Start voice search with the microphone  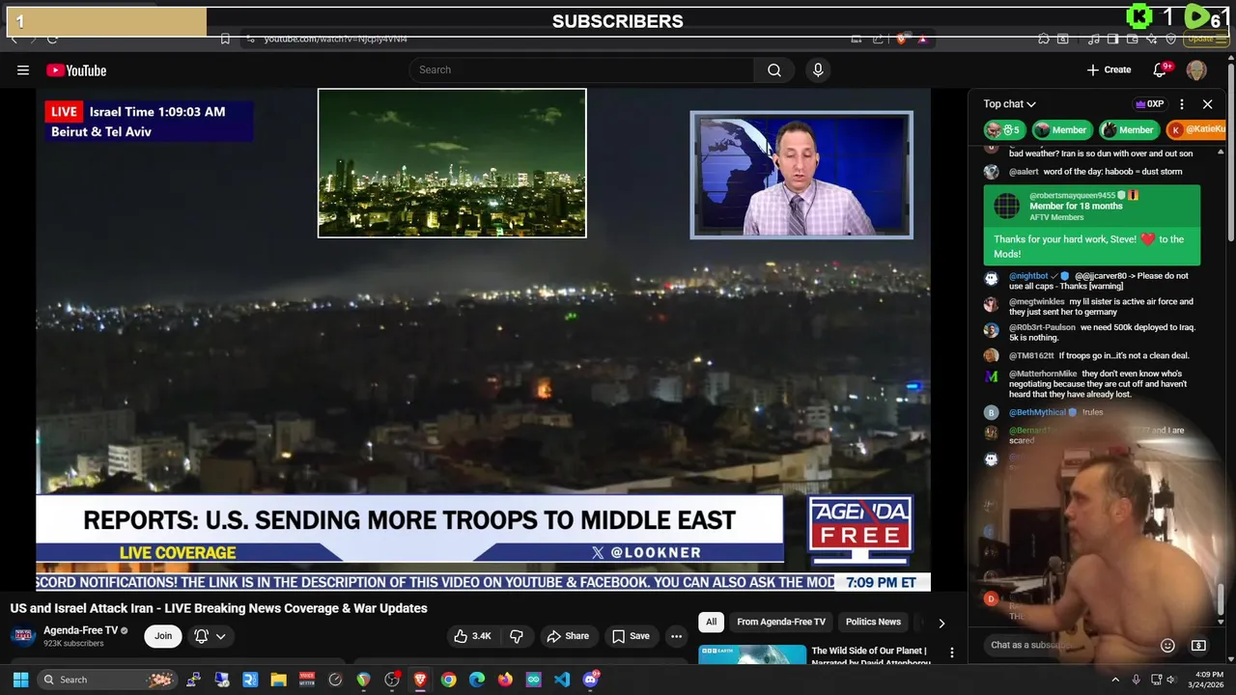coord(818,69)
